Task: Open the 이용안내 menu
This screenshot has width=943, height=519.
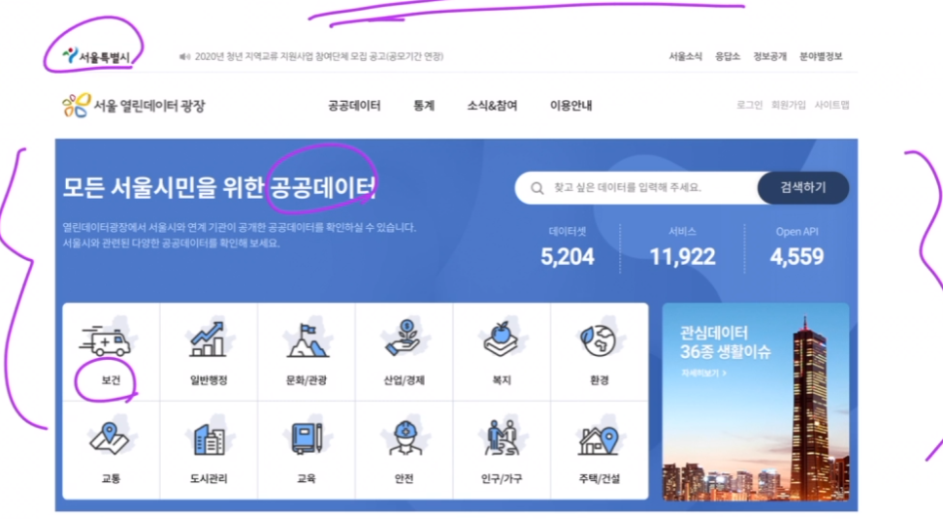Action: point(570,105)
